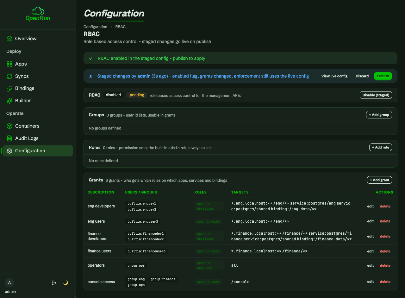405x298 pixels.
Task: Delete the operators grant
Action: point(385,265)
